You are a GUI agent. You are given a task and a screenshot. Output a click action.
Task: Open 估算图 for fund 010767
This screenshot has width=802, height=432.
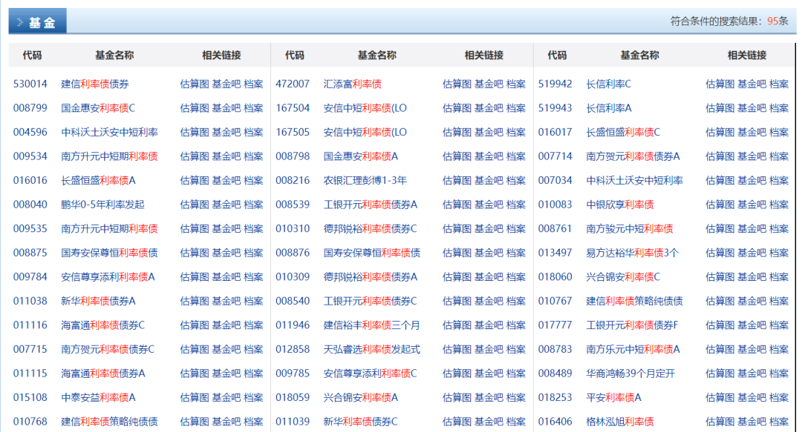720,301
